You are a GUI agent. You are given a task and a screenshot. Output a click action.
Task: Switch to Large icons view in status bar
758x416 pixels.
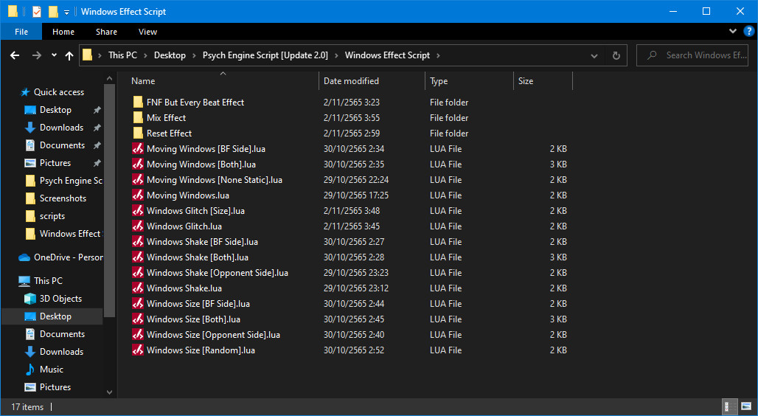point(746,406)
